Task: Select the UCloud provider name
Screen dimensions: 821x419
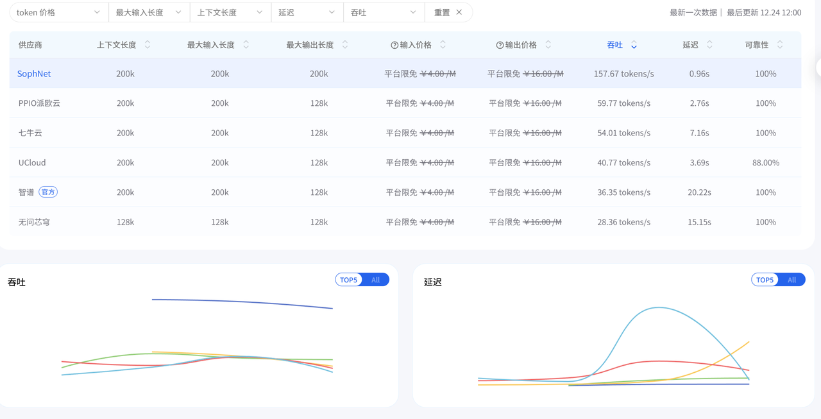Action: (32, 162)
